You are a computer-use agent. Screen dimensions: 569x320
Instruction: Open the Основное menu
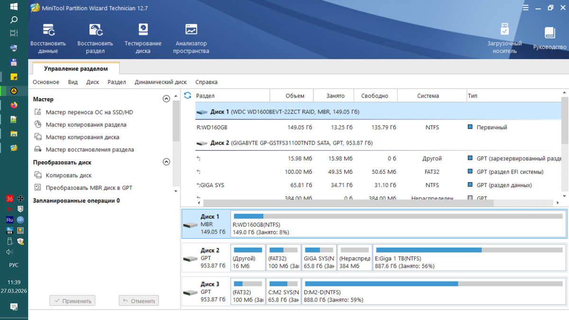pos(46,82)
